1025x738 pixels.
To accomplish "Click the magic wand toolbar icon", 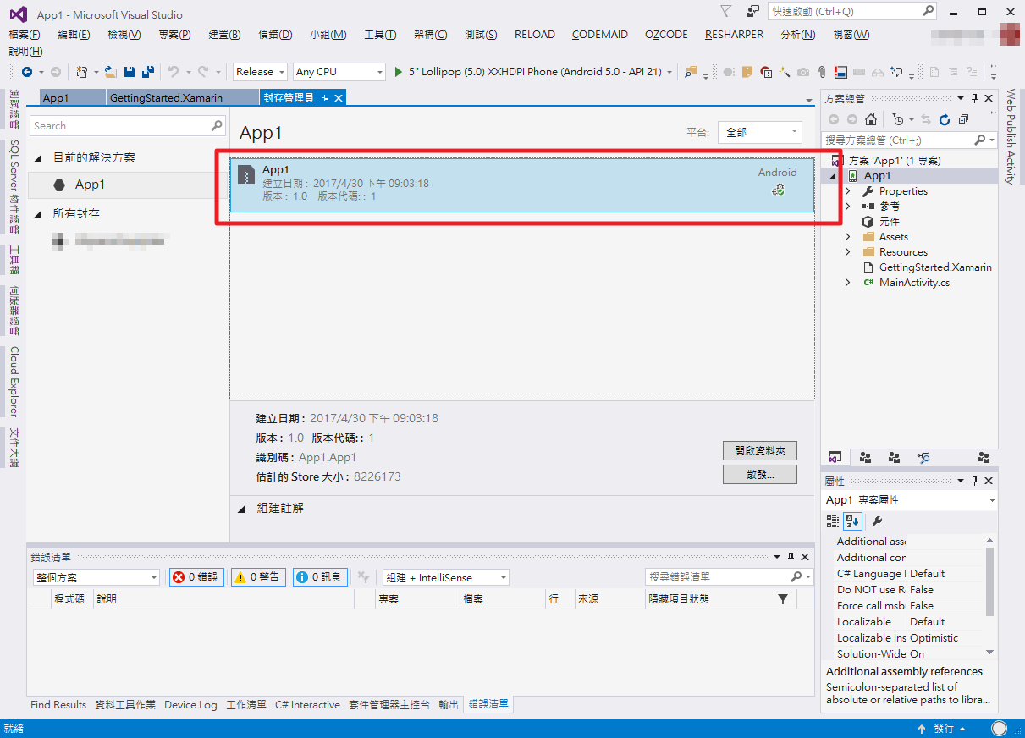I will pos(785,72).
